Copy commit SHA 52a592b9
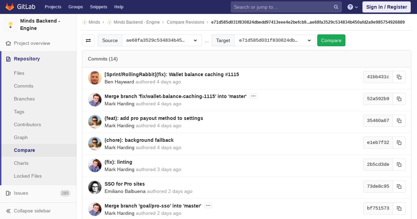Screen dimensions: 417x219 point(399,99)
